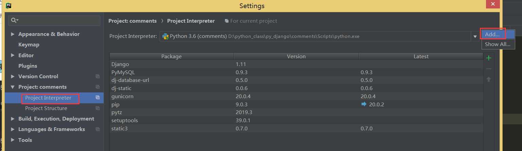Click the PyCharm icon in the title bar
The image size is (522, 151).
tap(8, 5)
